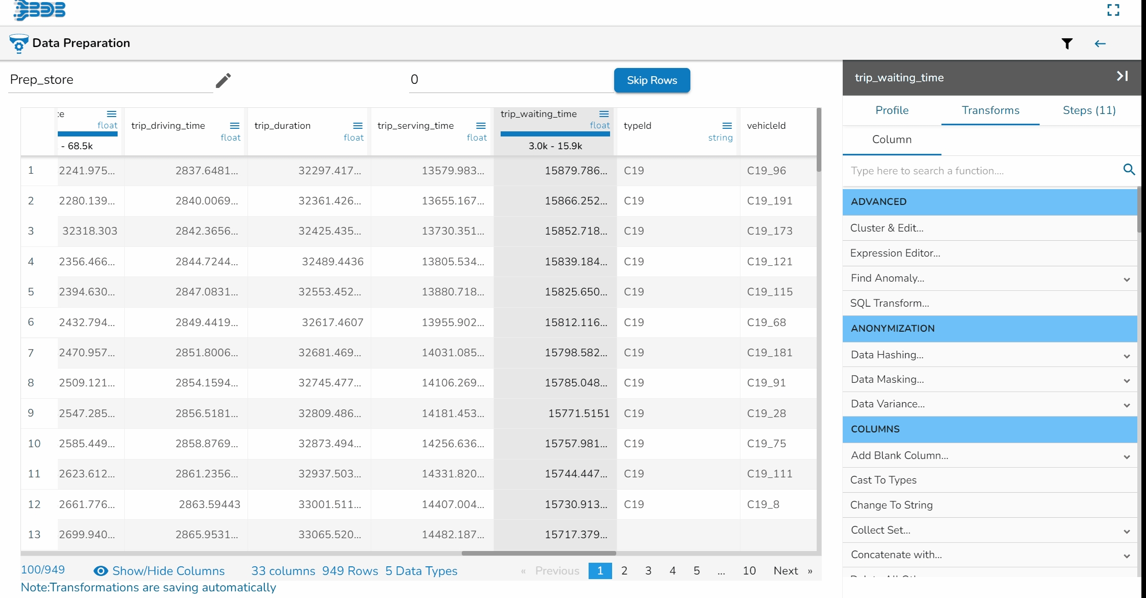Click the horizontal table scrollbar
The image size is (1146, 598).
click(x=538, y=553)
